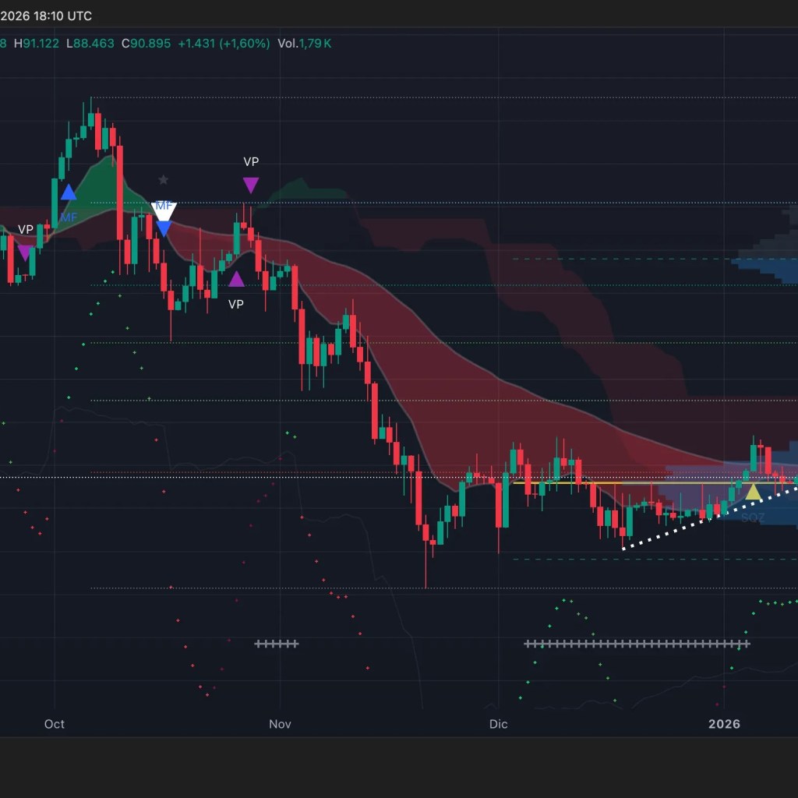Click the faded SQZ label on the chart
The image size is (798, 798).
point(753,516)
